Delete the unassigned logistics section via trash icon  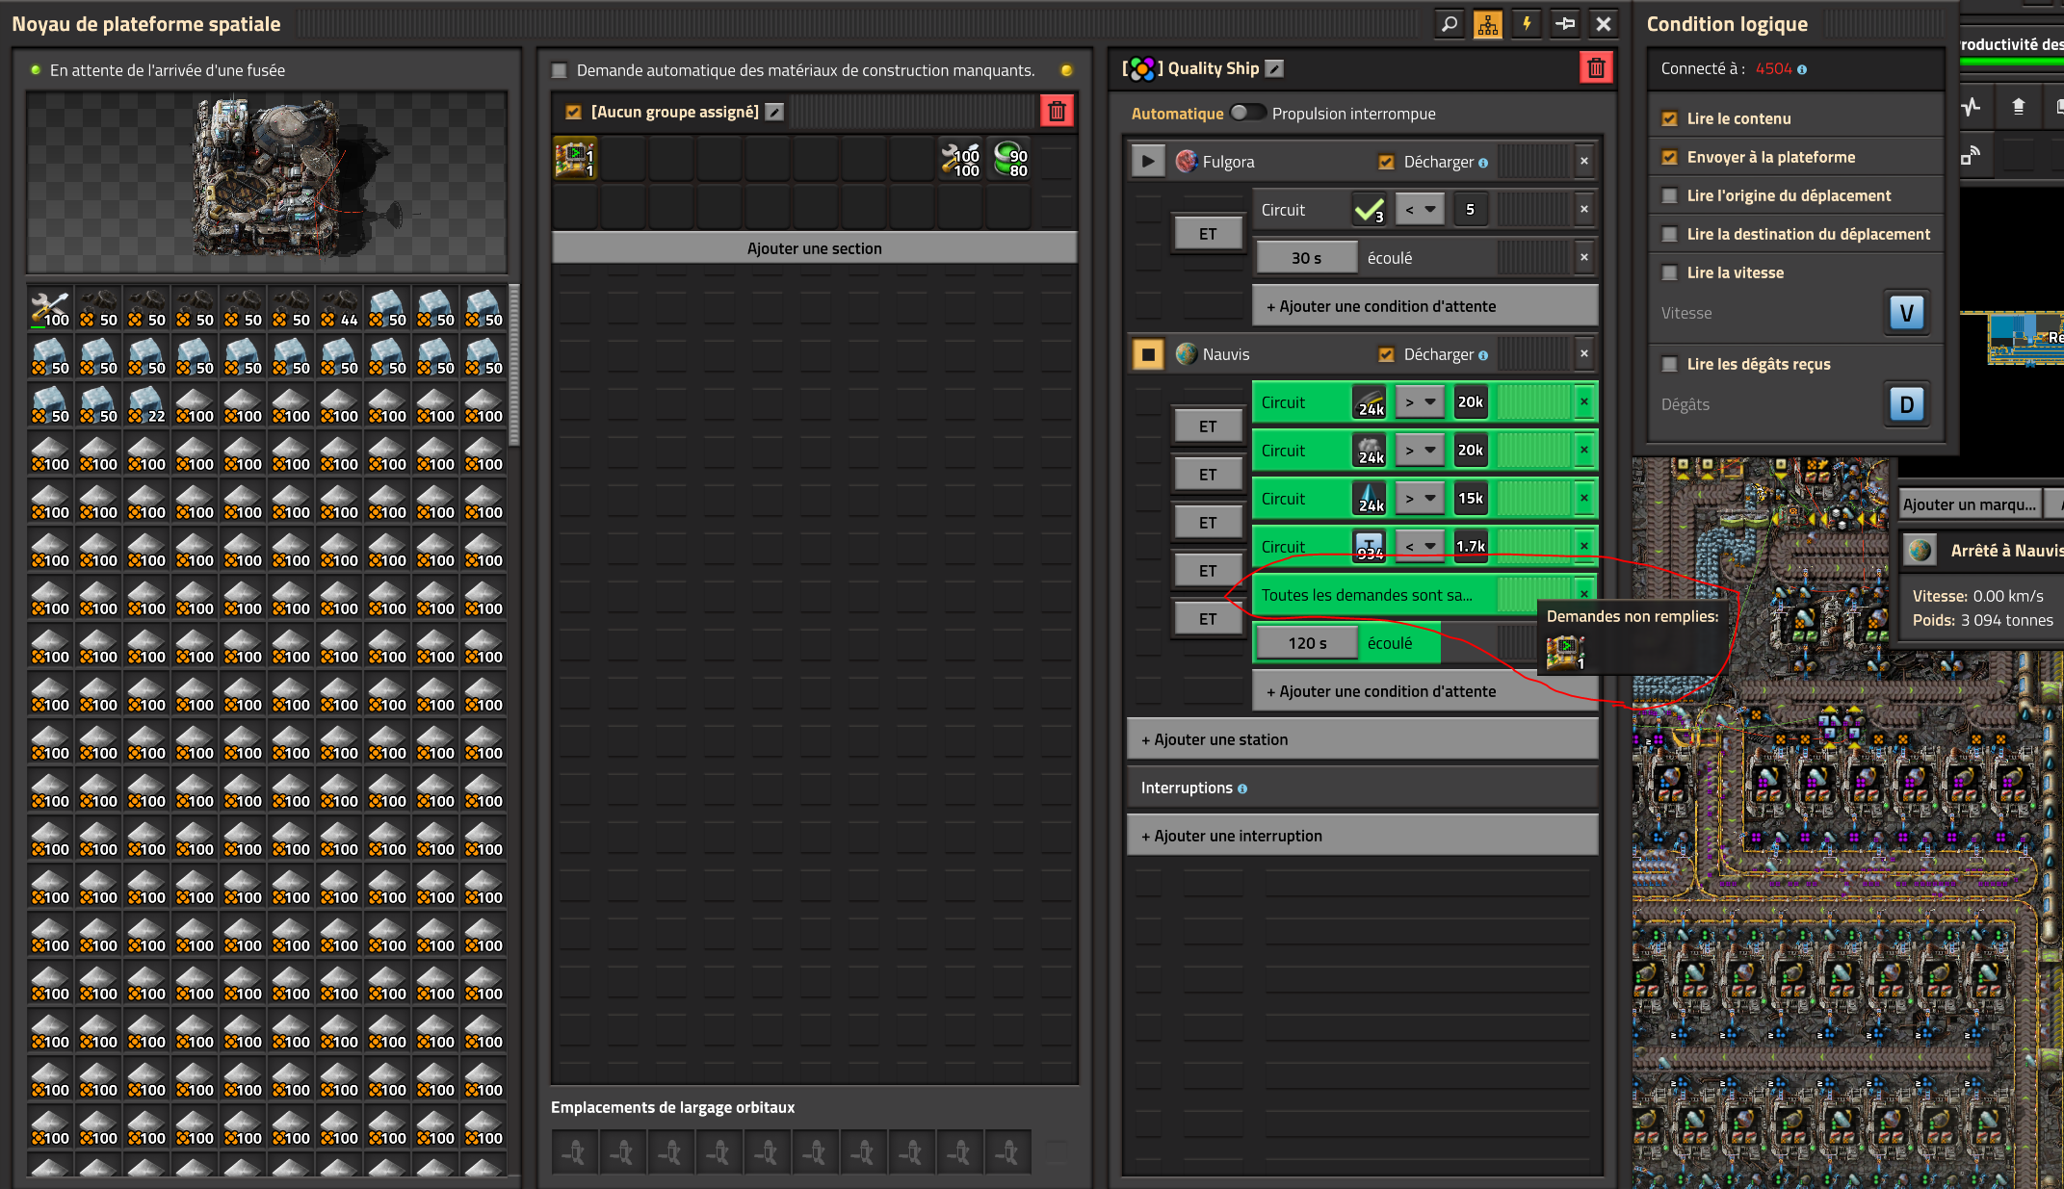tap(1057, 112)
